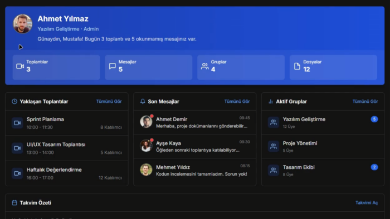The image size is (390, 219).
Task: Click Takvim Özeti section heading
Action: [35, 203]
